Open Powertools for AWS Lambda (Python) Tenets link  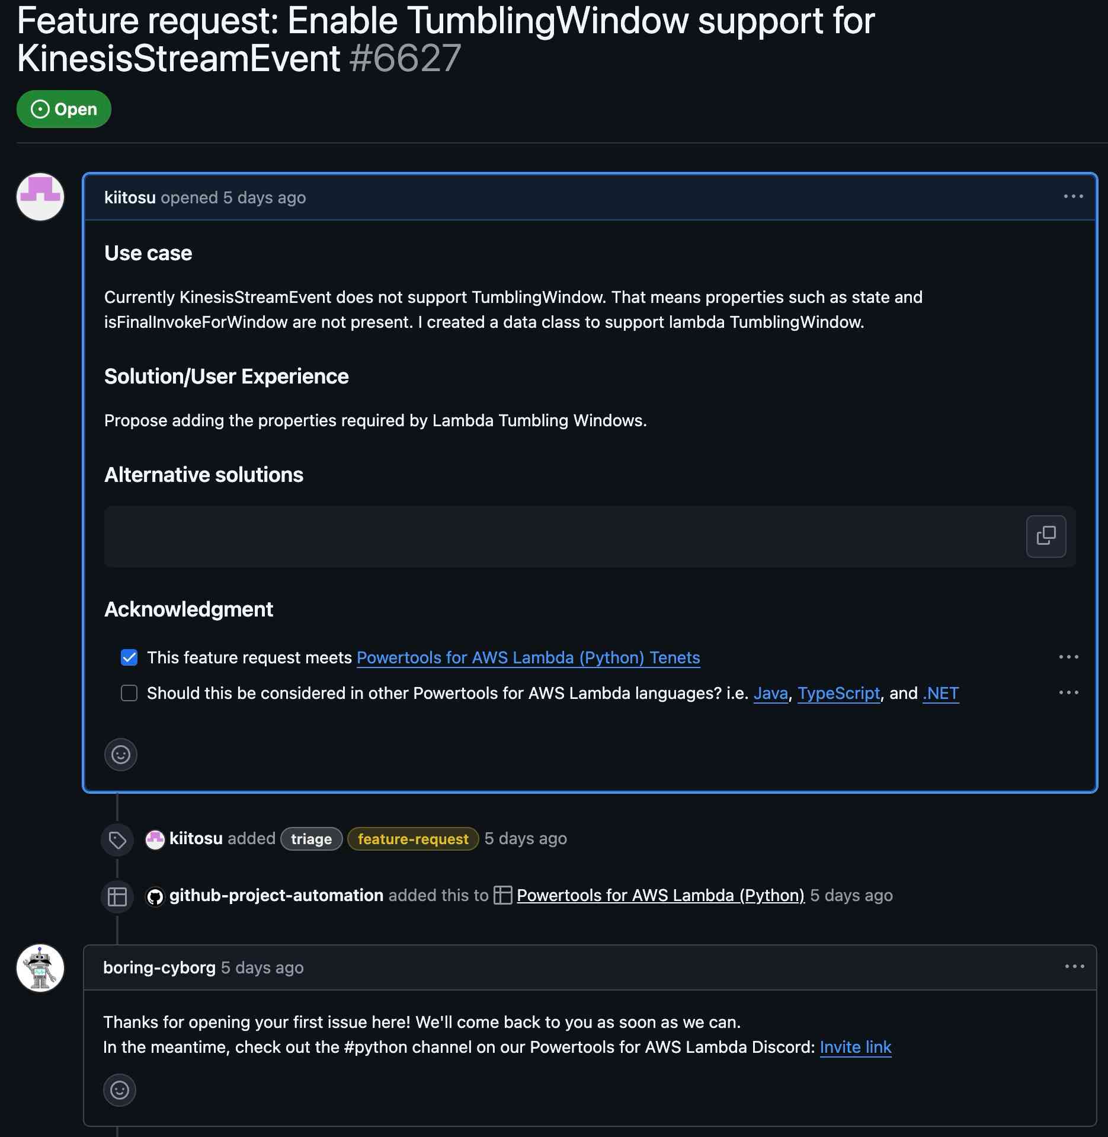click(x=528, y=657)
